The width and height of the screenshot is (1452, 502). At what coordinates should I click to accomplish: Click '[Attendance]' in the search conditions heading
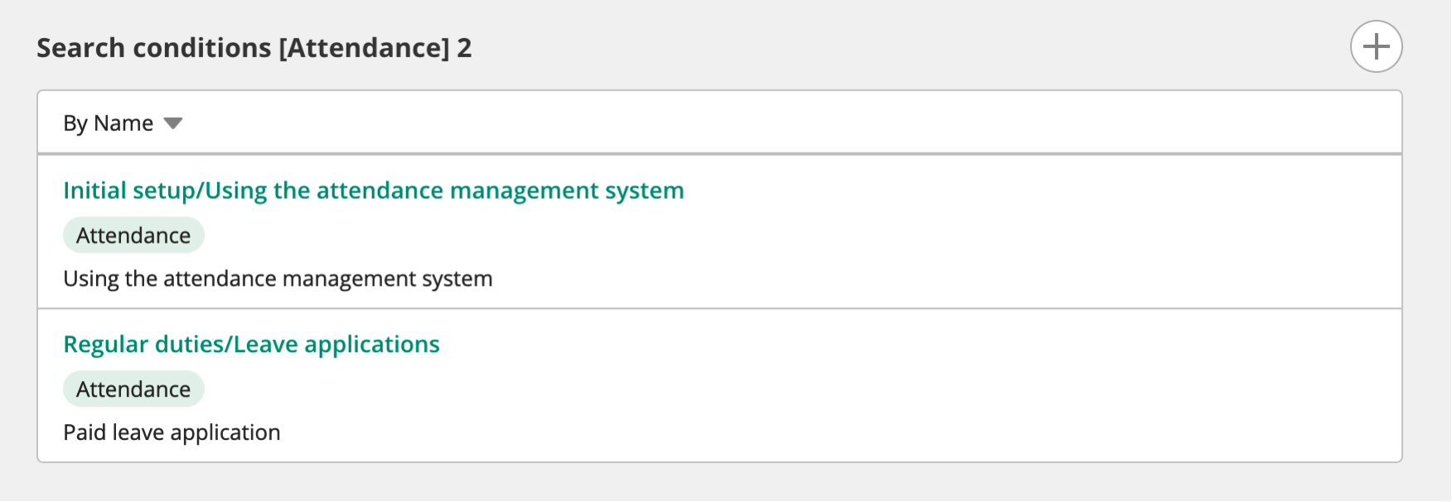(364, 48)
